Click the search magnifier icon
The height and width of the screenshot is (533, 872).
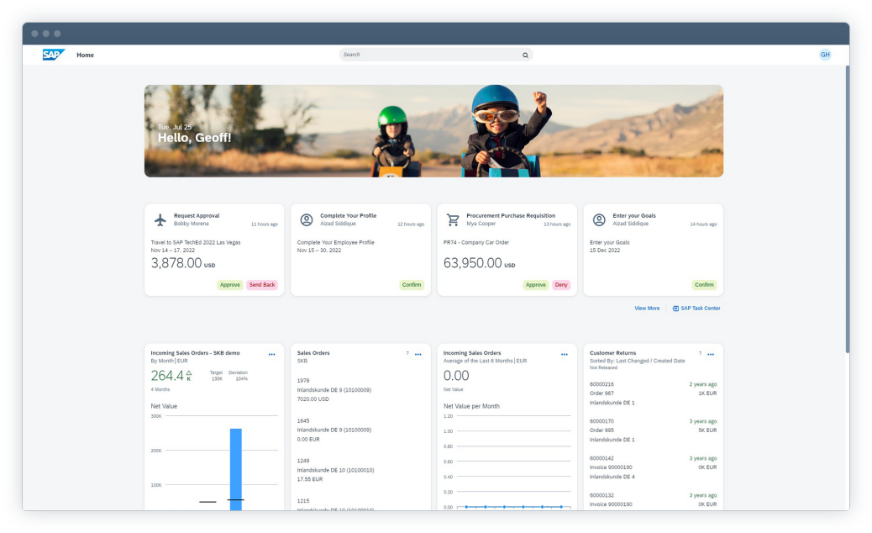point(525,55)
